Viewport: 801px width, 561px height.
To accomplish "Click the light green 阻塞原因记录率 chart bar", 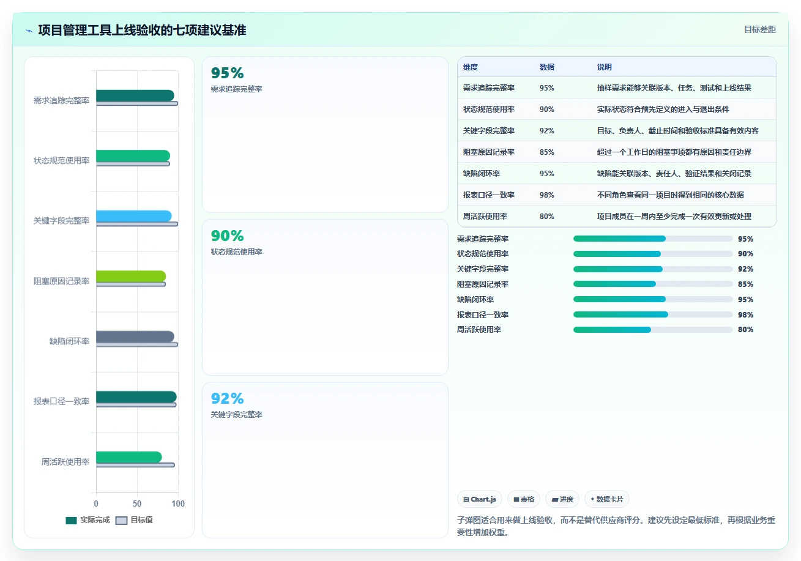I will pos(131,277).
